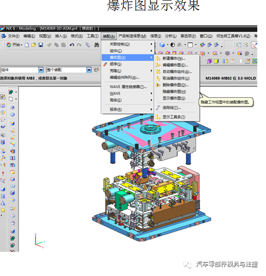
Task: Open the 编辑(E) menu
Action: click(29, 36)
